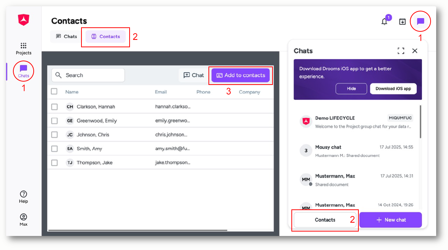Open the Demo LIFECYCLE project chat

[356, 122]
